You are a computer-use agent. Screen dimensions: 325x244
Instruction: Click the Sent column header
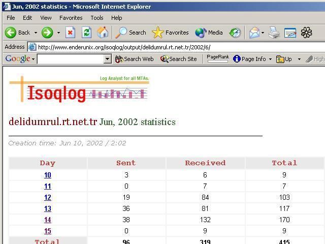pyautogui.click(x=126, y=163)
